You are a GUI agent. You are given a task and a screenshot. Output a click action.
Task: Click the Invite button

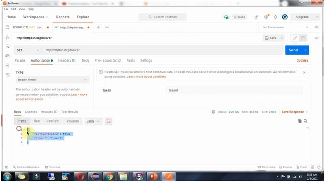tap(239, 17)
